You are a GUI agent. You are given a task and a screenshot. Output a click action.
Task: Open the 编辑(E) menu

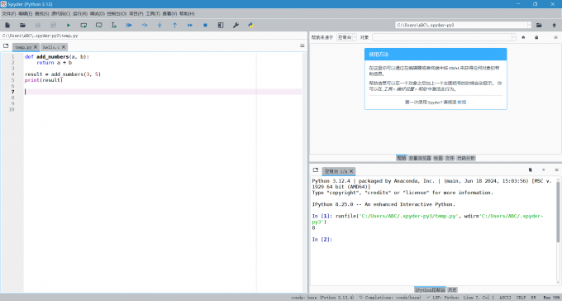25,13
